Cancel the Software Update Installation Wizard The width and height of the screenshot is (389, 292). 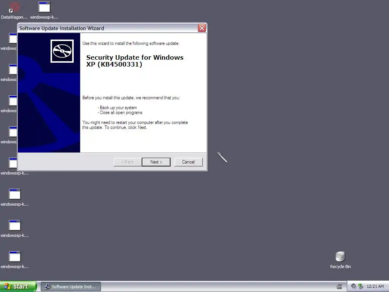click(188, 162)
